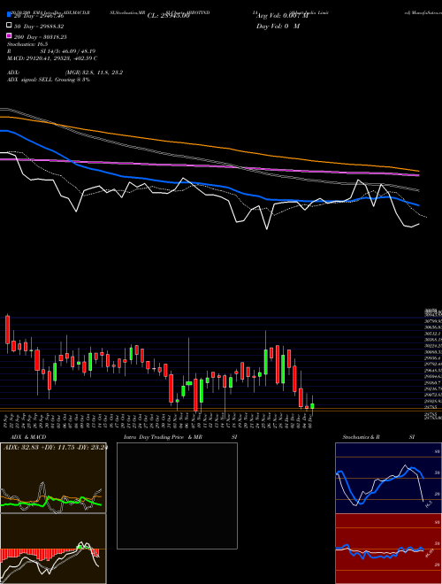Screen dimensions: 442x584
Task: Open the ADX indicator chart panel
Action: [53, 478]
